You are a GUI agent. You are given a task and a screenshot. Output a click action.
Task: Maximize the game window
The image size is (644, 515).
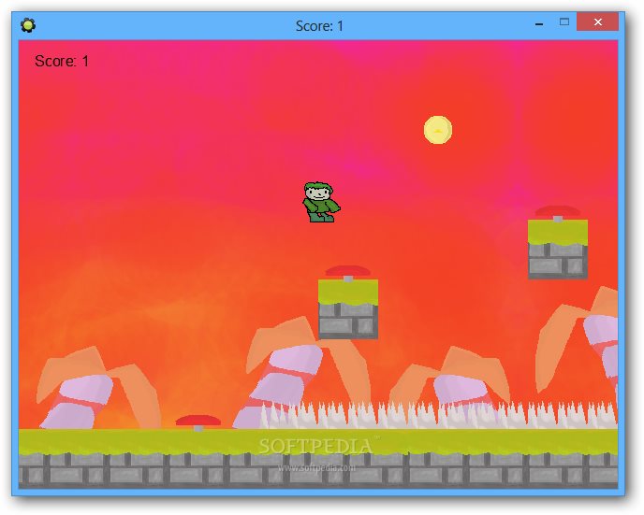coord(564,22)
